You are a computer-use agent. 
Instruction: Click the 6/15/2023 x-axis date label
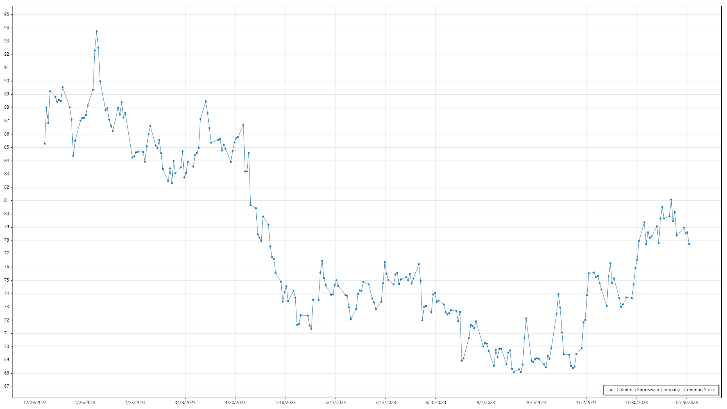(x=335, y=402)
